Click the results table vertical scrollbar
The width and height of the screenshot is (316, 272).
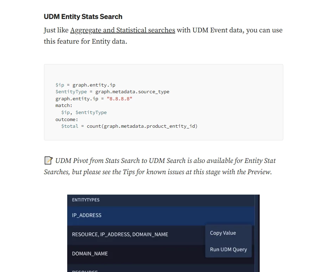[x=257, y=233]
